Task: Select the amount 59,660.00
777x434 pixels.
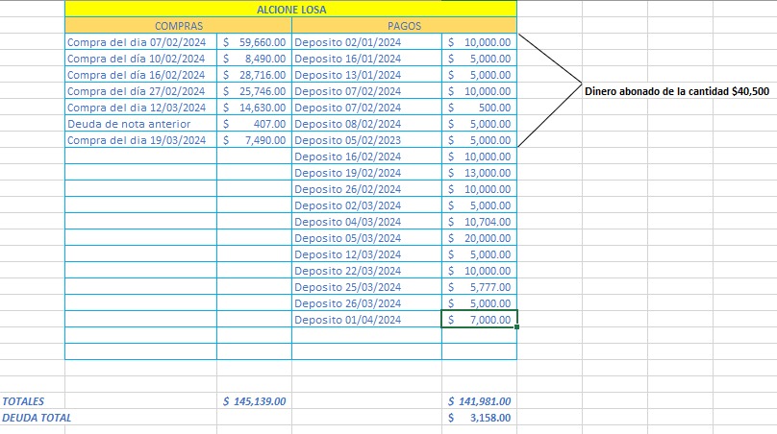Action: point(254,42)
